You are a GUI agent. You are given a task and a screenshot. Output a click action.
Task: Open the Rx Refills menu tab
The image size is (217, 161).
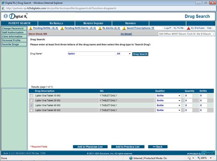point(56,23)
